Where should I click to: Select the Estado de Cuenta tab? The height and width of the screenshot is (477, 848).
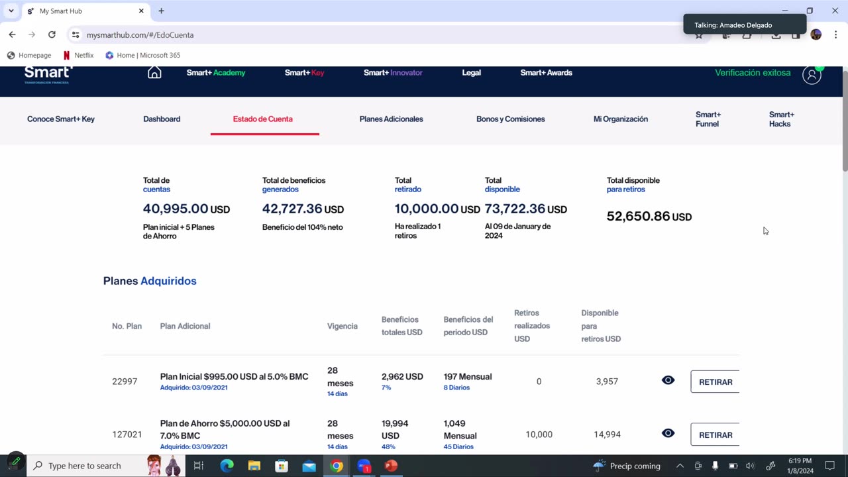pos(263,119)
